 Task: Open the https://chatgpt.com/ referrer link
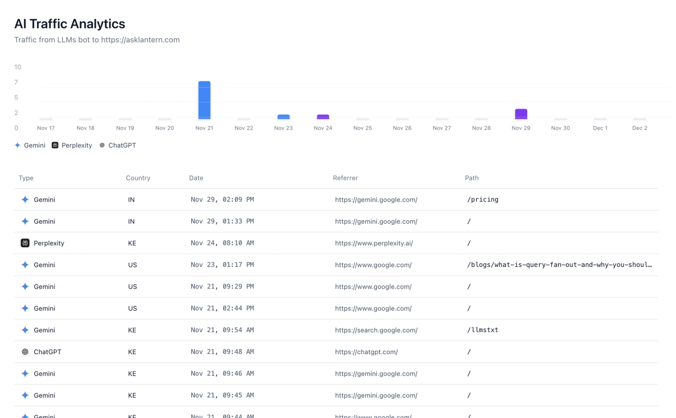coord(367,352)
